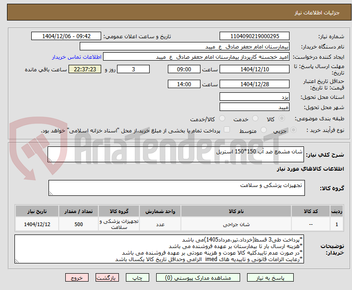Click the unit cell عدد
The width and height of the screenshot is (352, 290).
(x=160, y=224)
